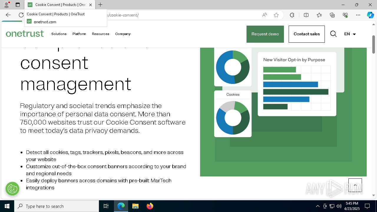Screen dimensions: 377x212
Task: Launch Copilot from the toolbar
Action: click(x=370, y=15)
